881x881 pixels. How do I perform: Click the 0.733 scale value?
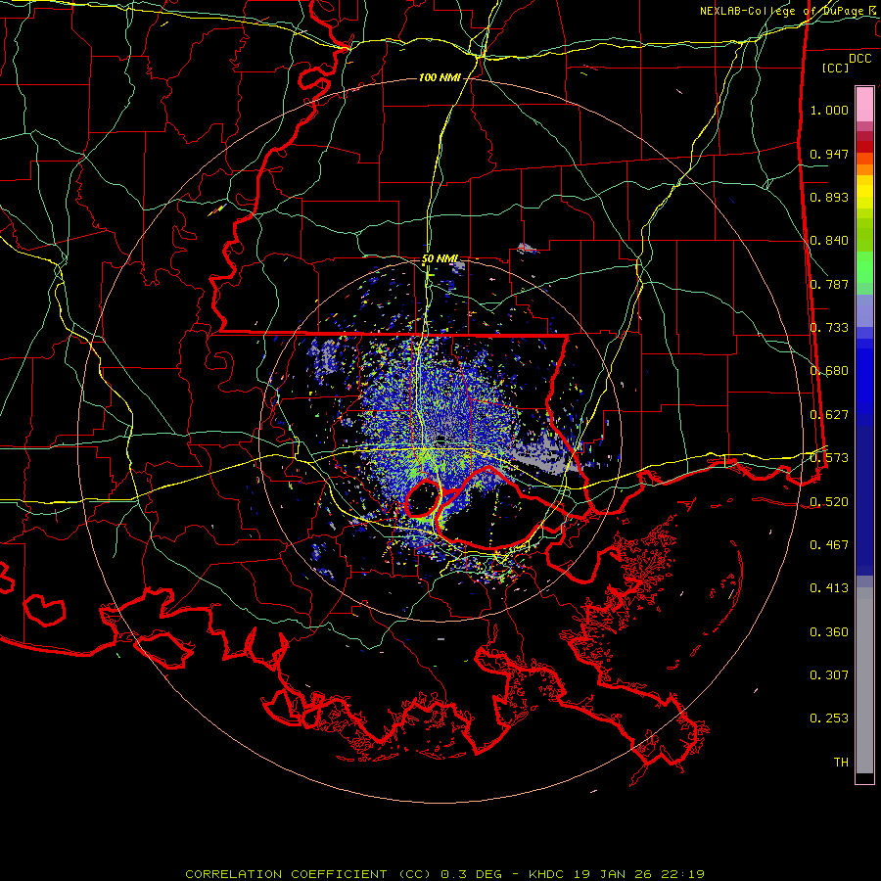pos(829,328)
